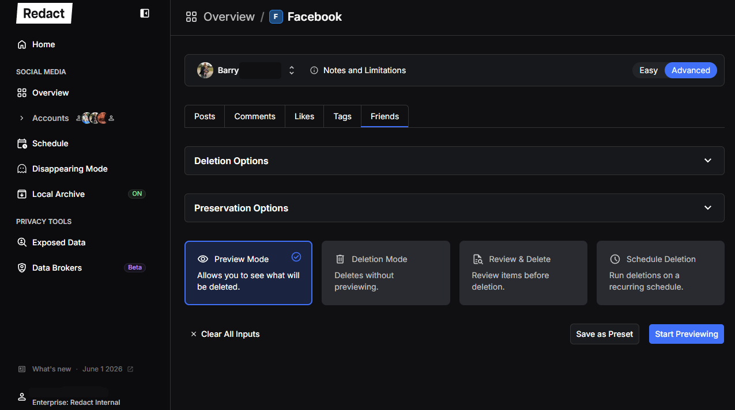This screenshot has width=735, height=410.
Task: Click the Overview grid icon in sidebar
Action: [22, 93]
